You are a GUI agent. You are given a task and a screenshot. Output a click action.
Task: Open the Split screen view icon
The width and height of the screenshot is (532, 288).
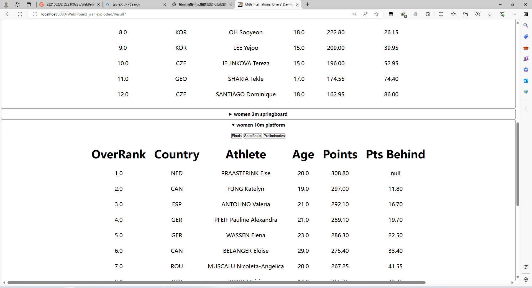tap(441, 14)
